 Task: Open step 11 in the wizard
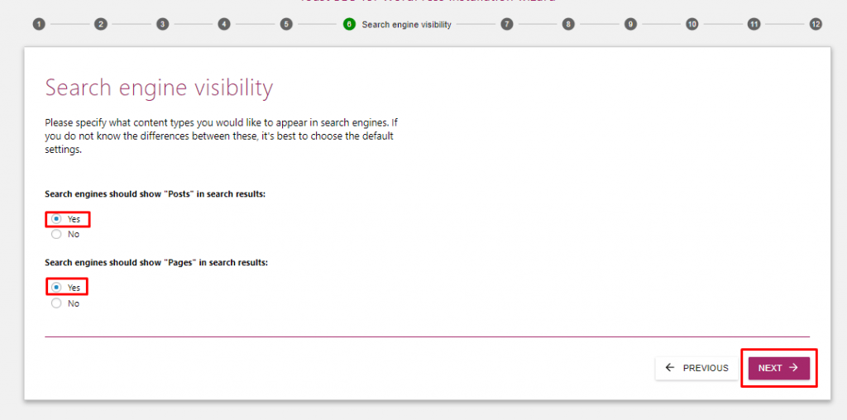click(x=754, y=24)
